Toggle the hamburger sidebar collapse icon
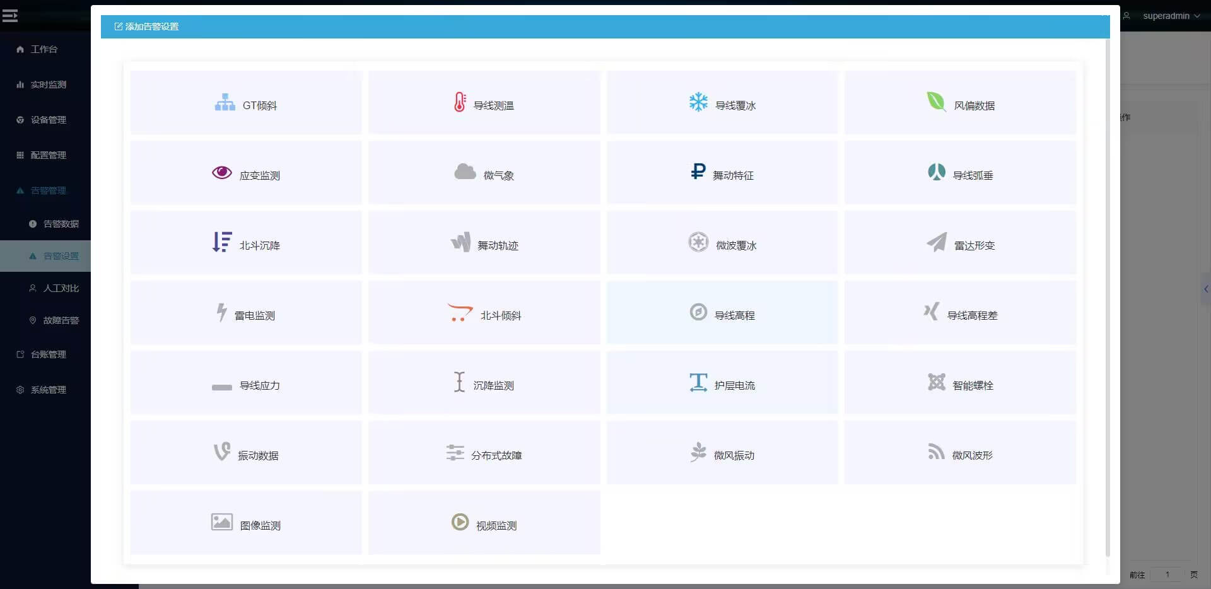 click(x=10, y=16)
